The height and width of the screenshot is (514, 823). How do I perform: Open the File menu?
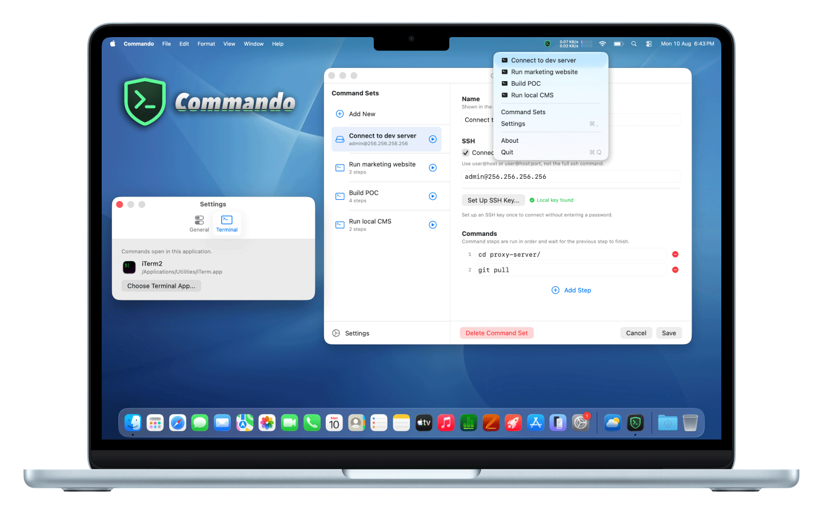(166, 43)
